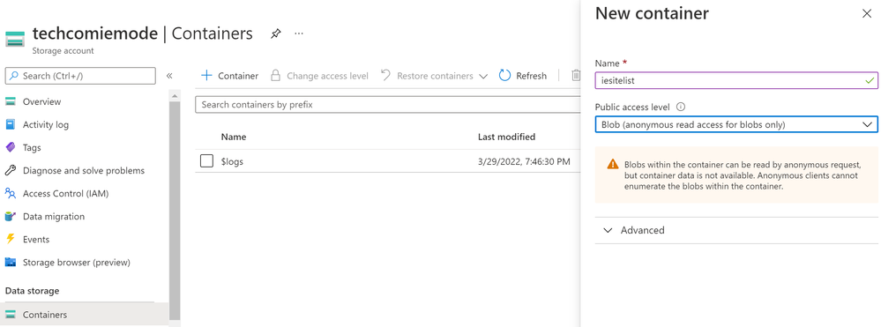
Task: Go to Activity log in the sidebar
Action: click(x=46, y=125)
